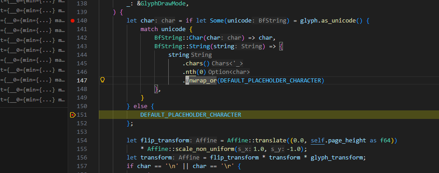Click line number 139 in the gutter
The height and width of the screenshot is (173, 439).
[82, 12]
